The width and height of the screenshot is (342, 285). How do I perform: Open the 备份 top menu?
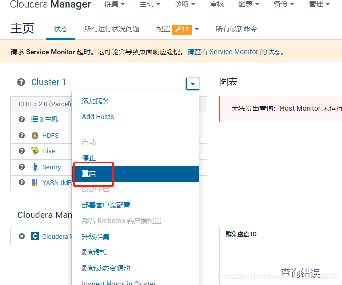point(284,4)
